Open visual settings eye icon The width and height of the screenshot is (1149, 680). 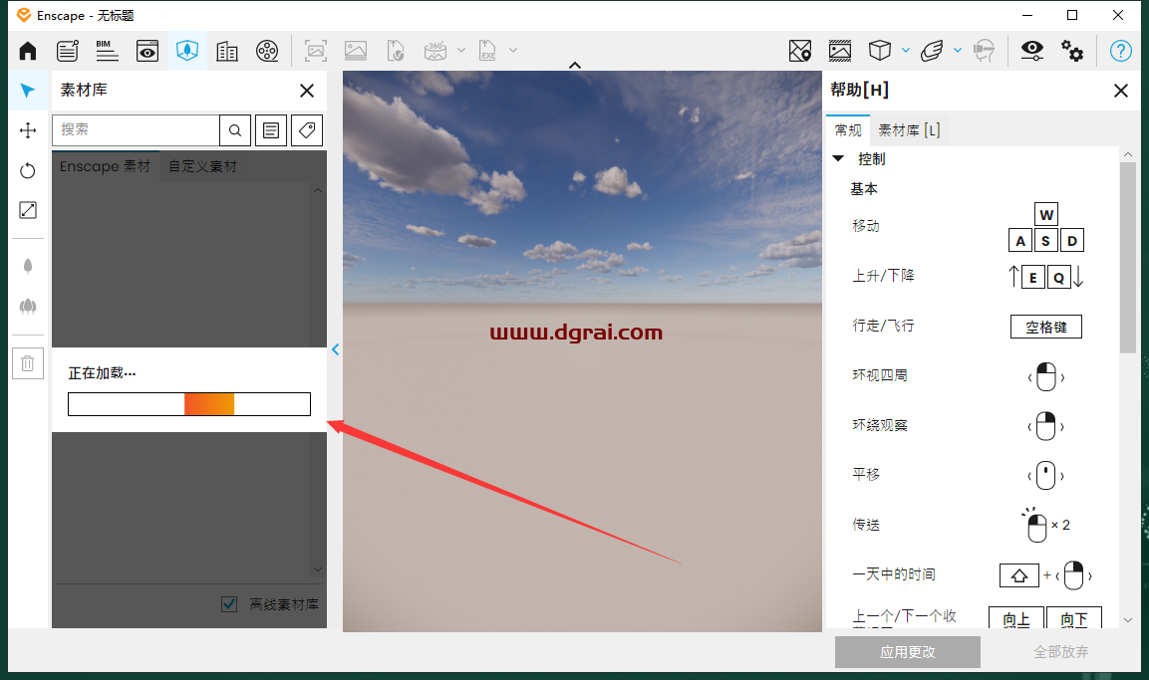click(1031, 51)
